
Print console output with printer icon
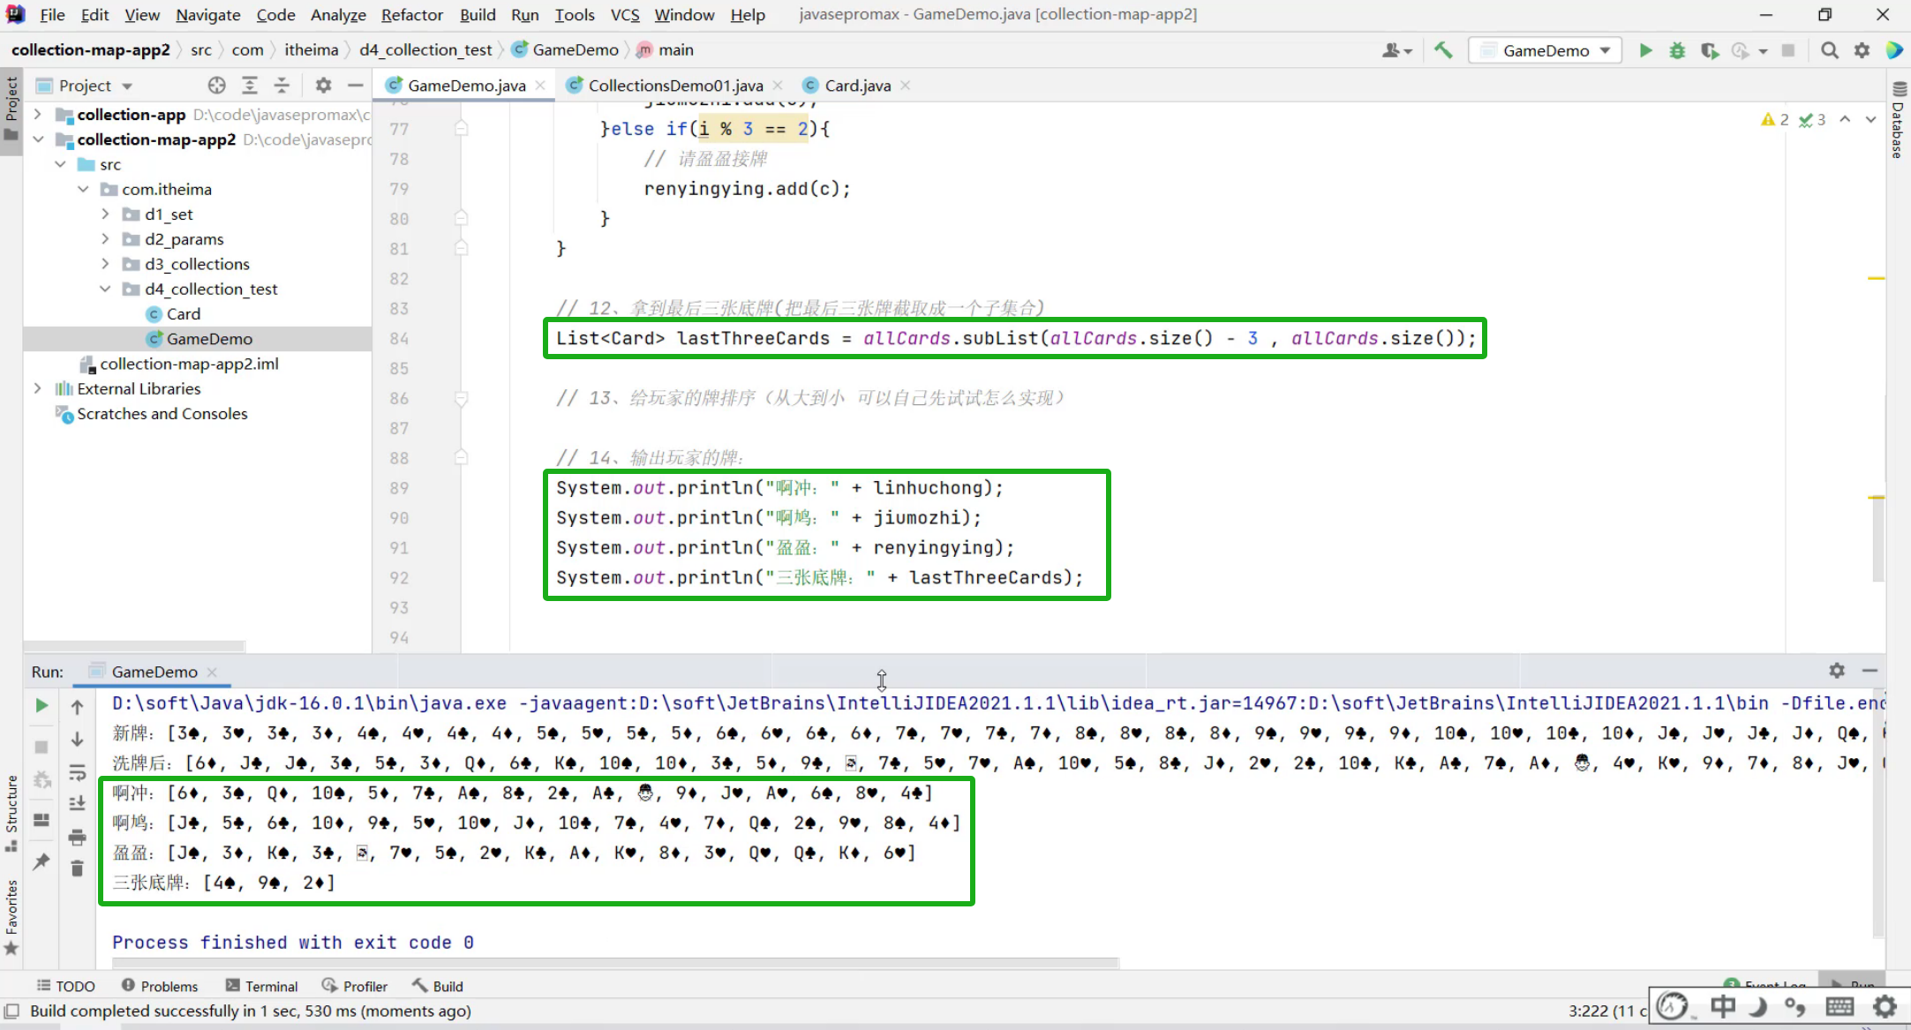click(78, 837)
